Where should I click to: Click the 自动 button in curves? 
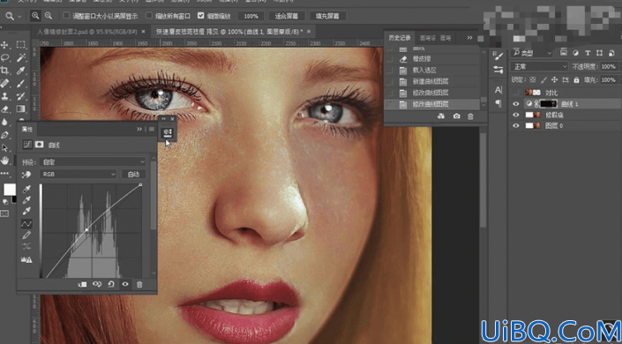tap(133, 174)
